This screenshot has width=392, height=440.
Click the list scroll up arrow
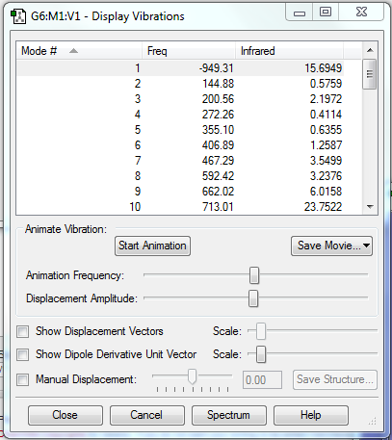pyautogui.click(x=370, y=50)
